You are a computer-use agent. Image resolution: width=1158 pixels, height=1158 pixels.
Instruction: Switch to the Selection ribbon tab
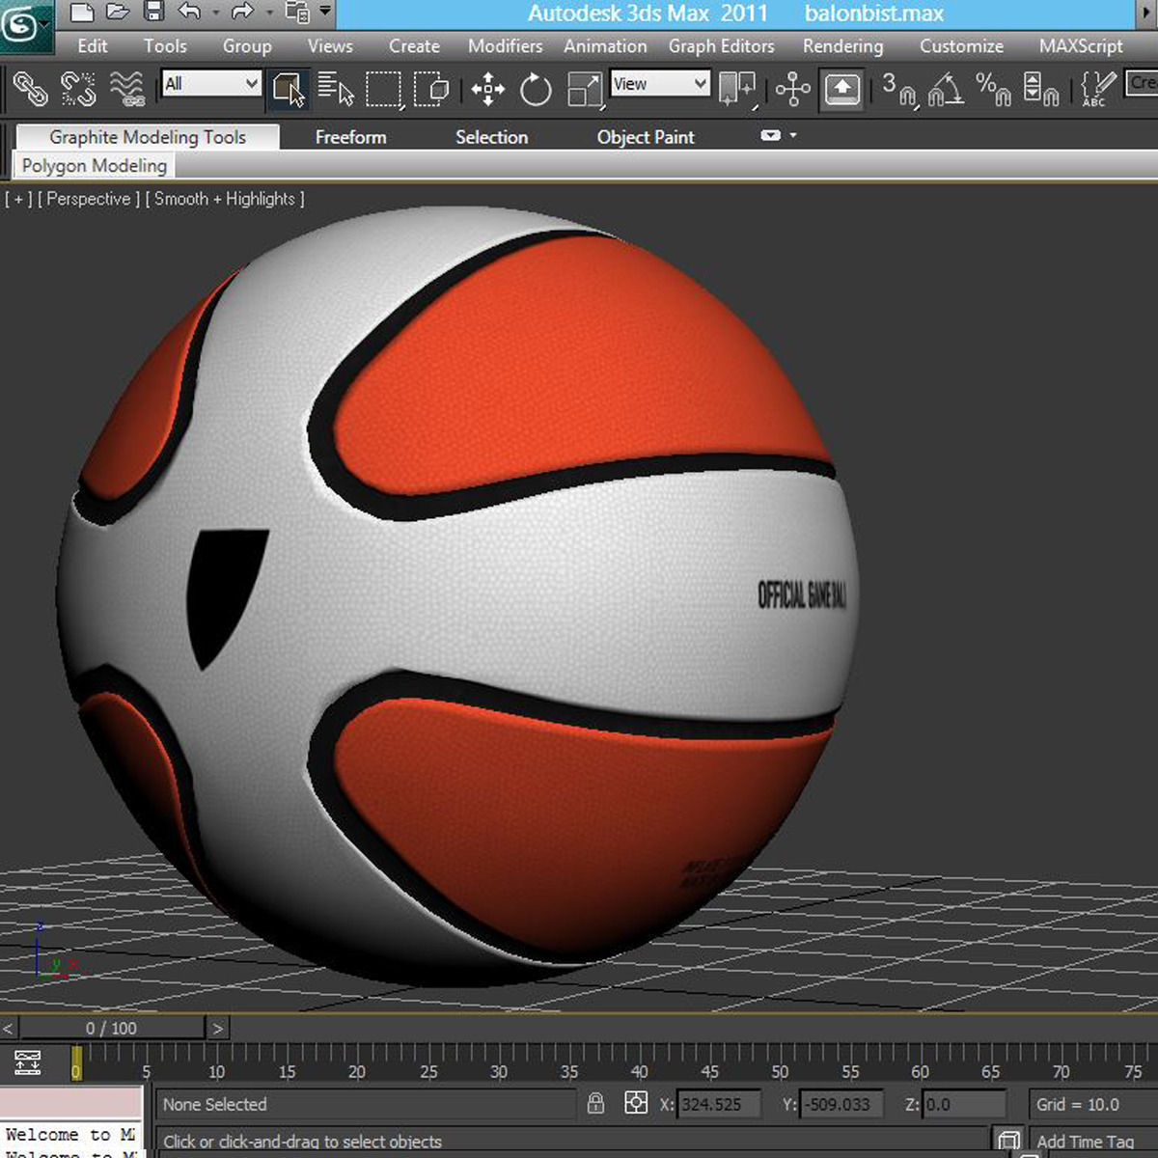(x=491, y=137)
